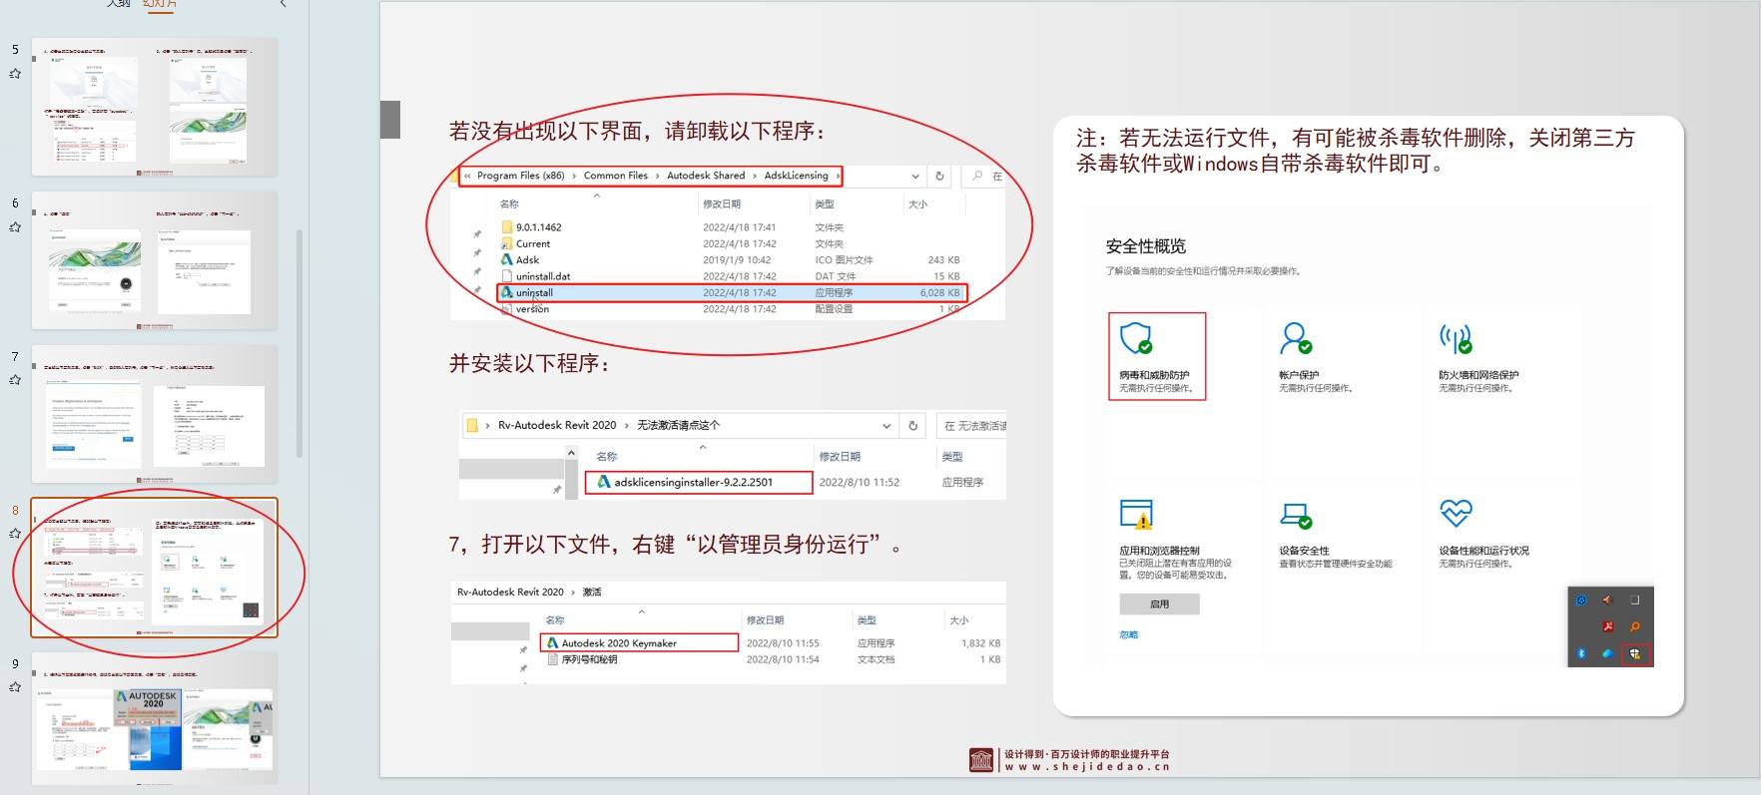Click 防火墙和网络保护 antenna icon
This screenshot has height=795, width=1761.
point(1456,338)
